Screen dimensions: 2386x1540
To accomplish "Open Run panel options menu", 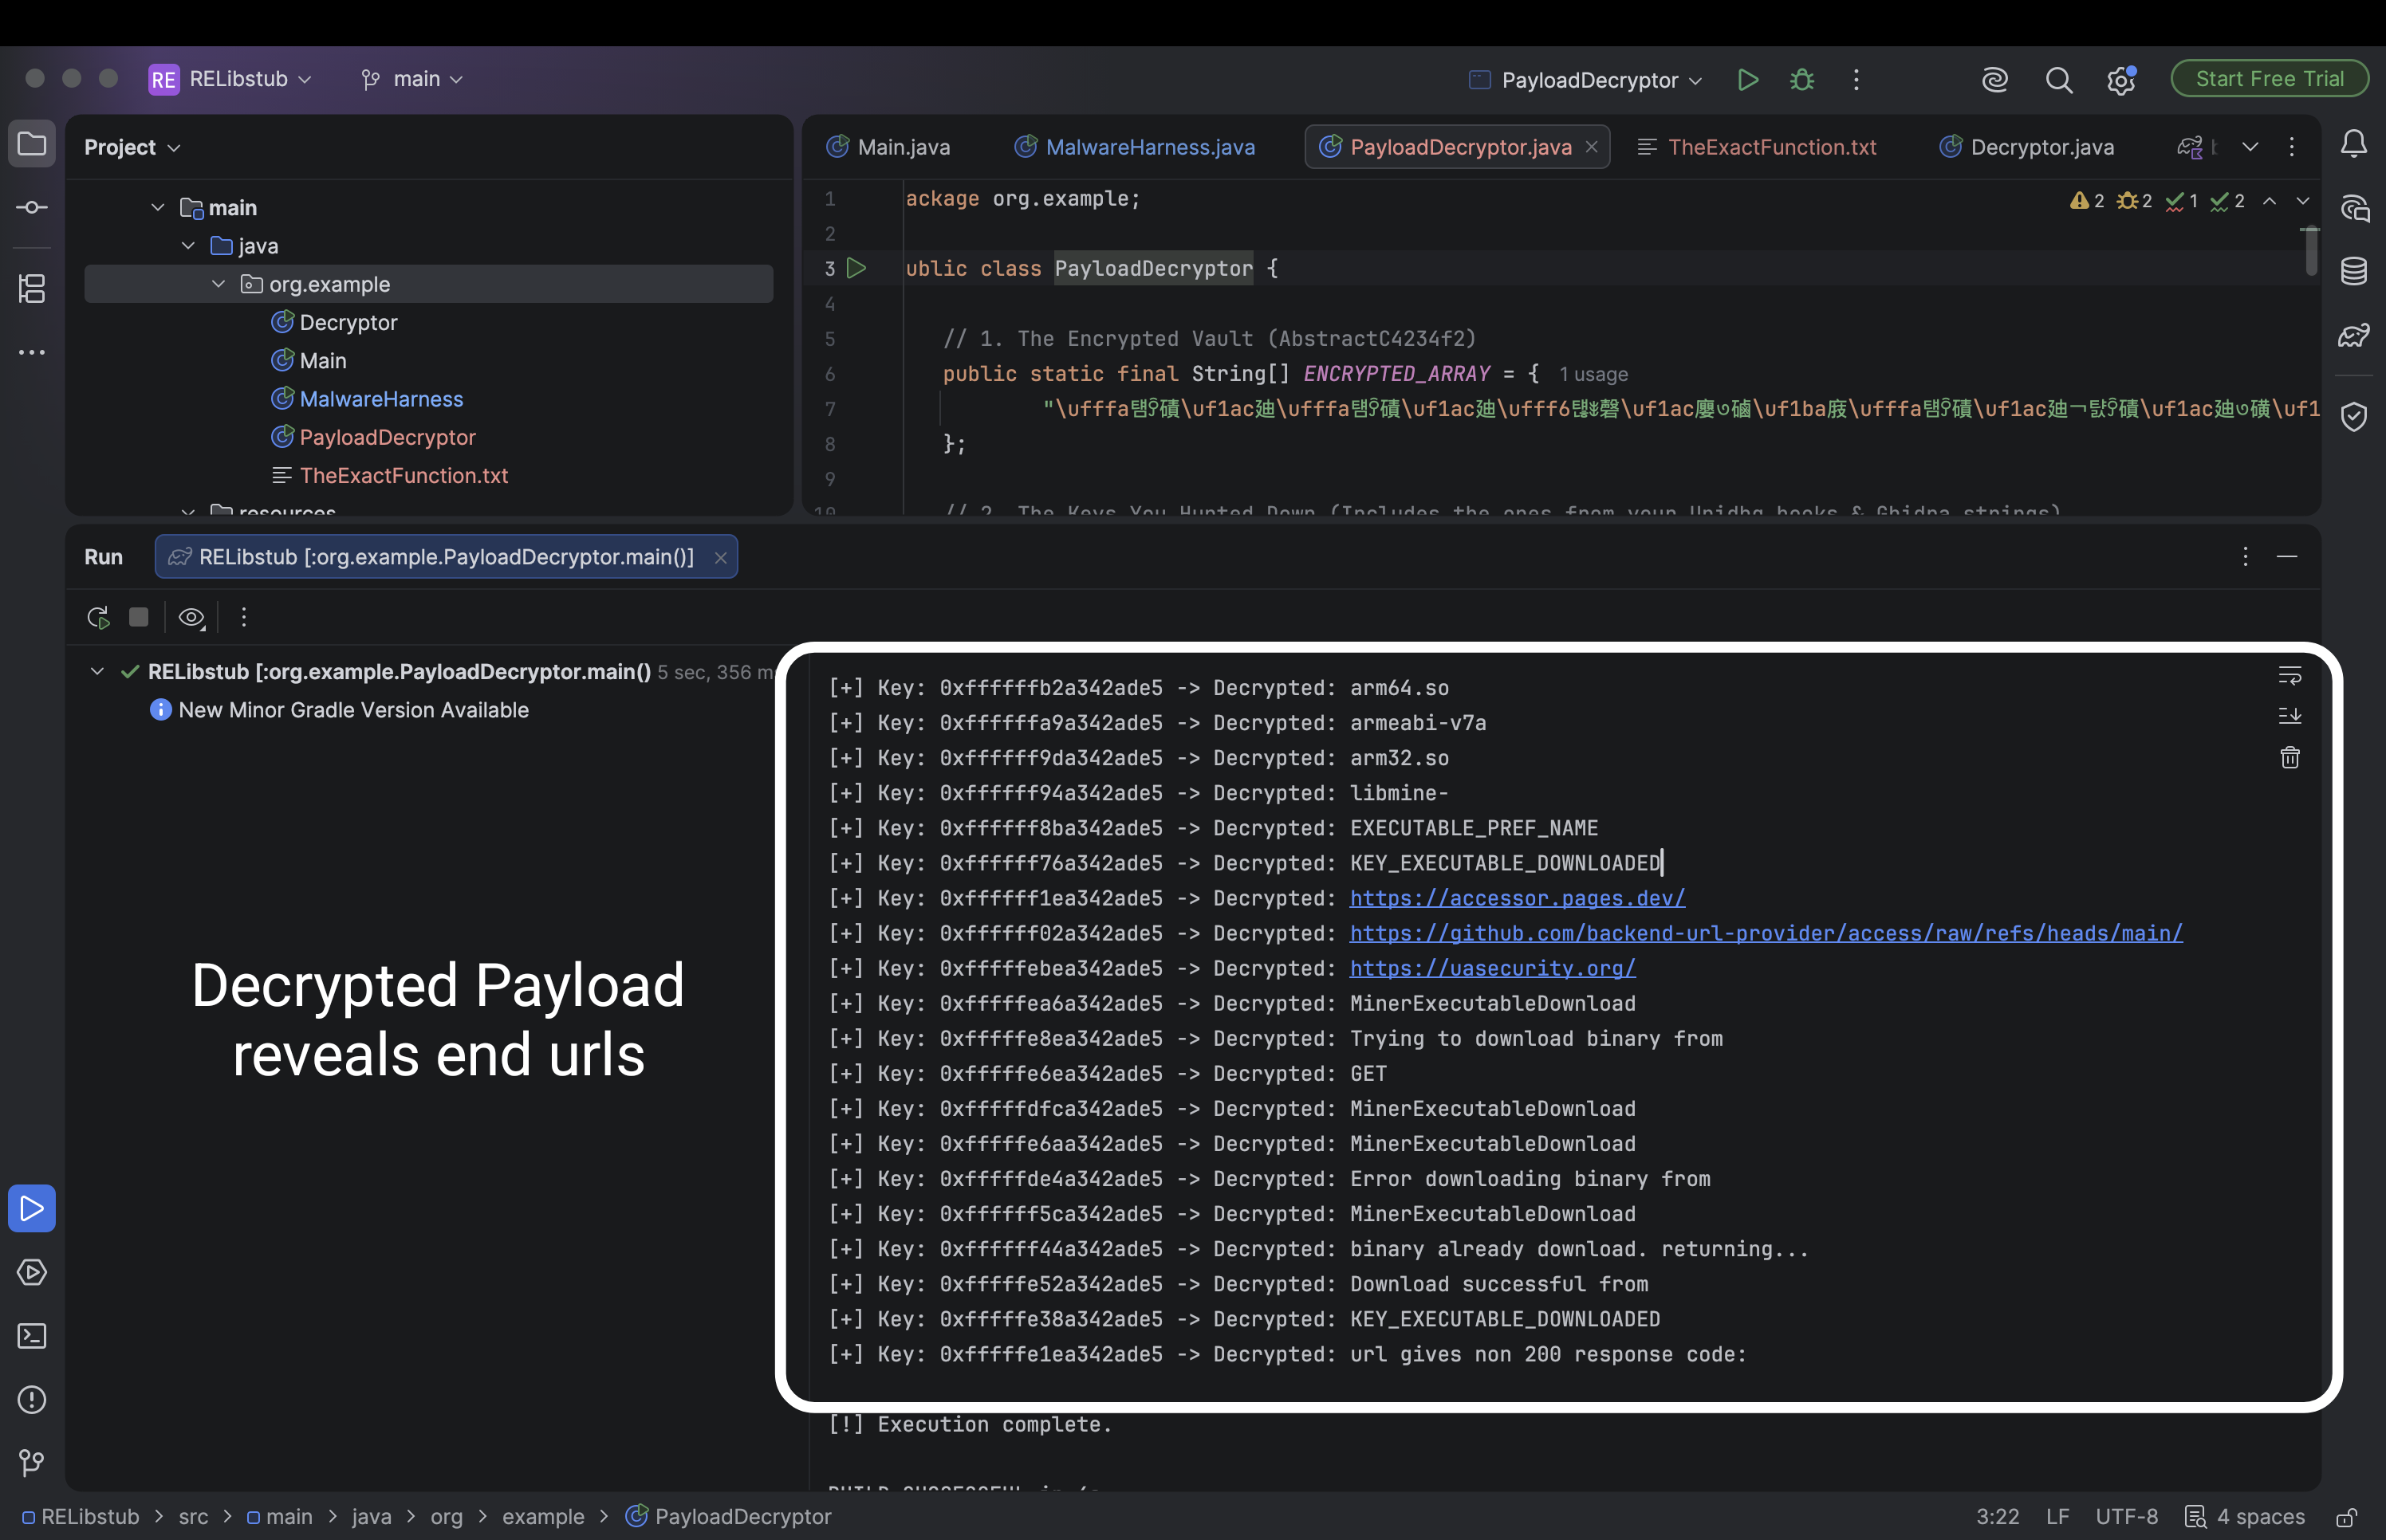I will click(2245, 556).
